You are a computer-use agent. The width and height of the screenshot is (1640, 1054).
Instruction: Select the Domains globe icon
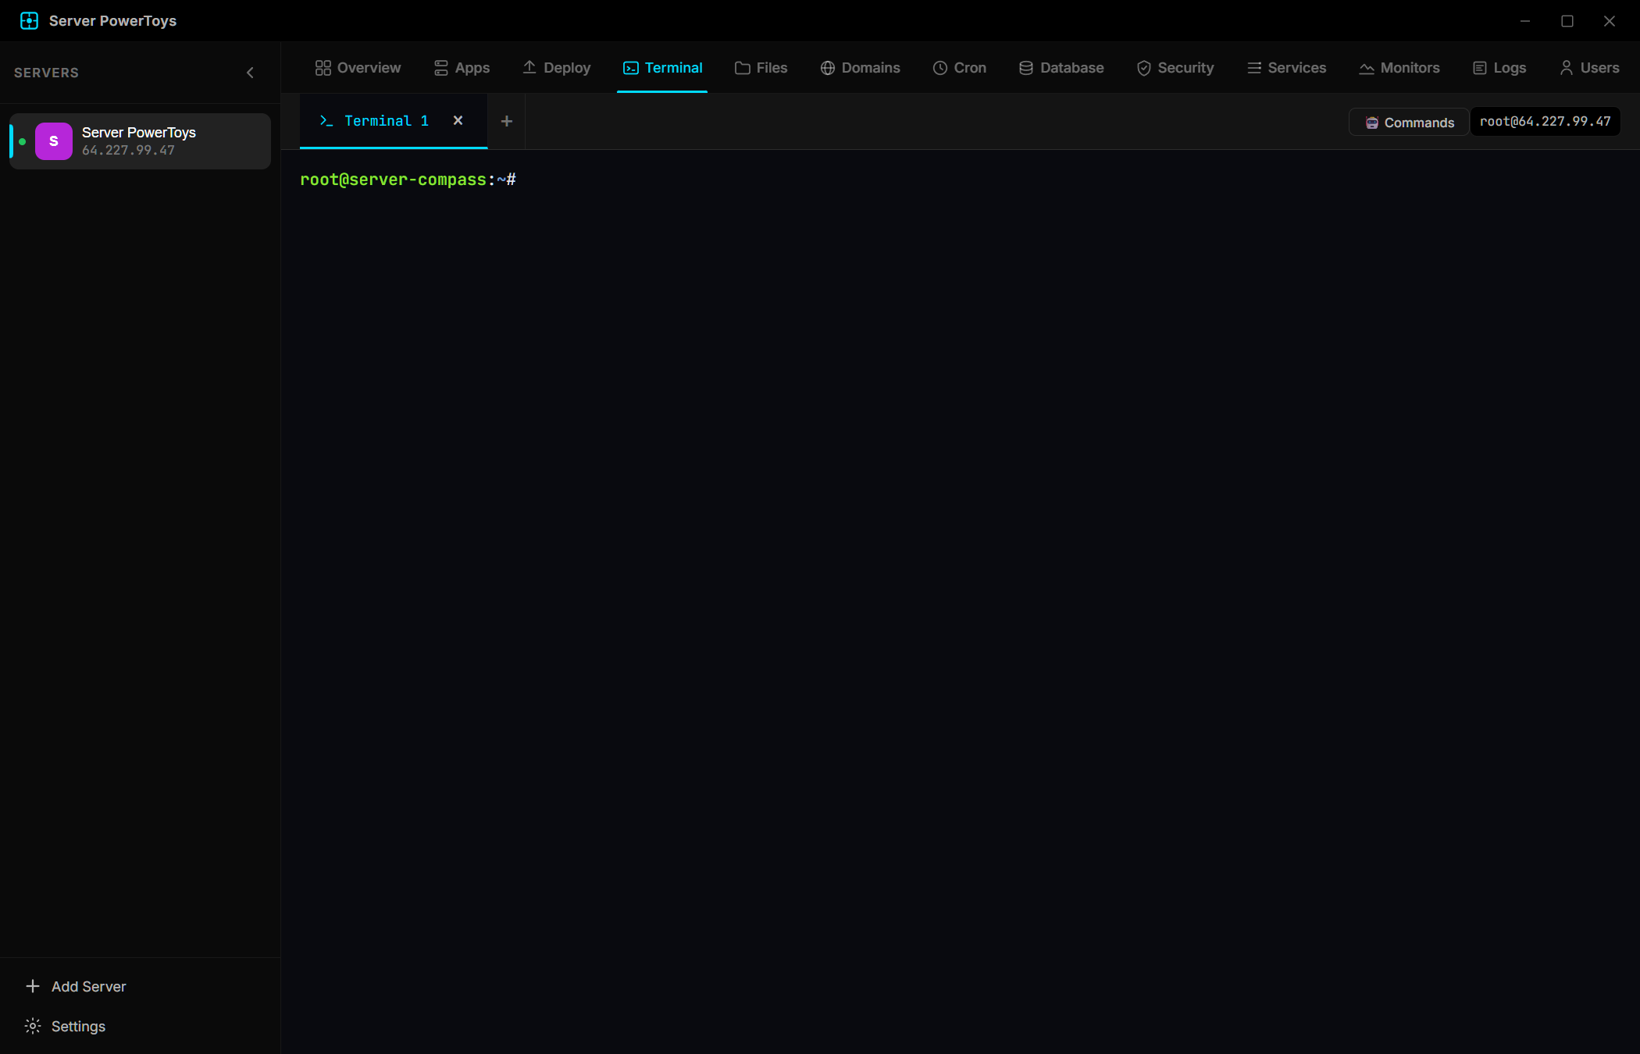coord(827,68)
